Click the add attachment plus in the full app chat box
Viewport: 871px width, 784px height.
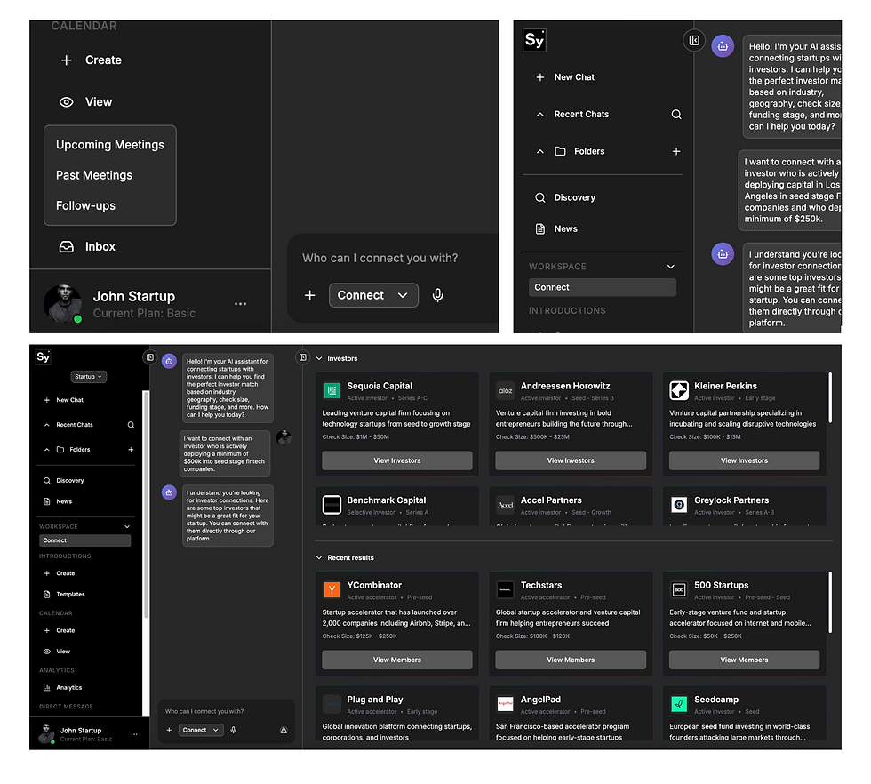pos(169,731)
